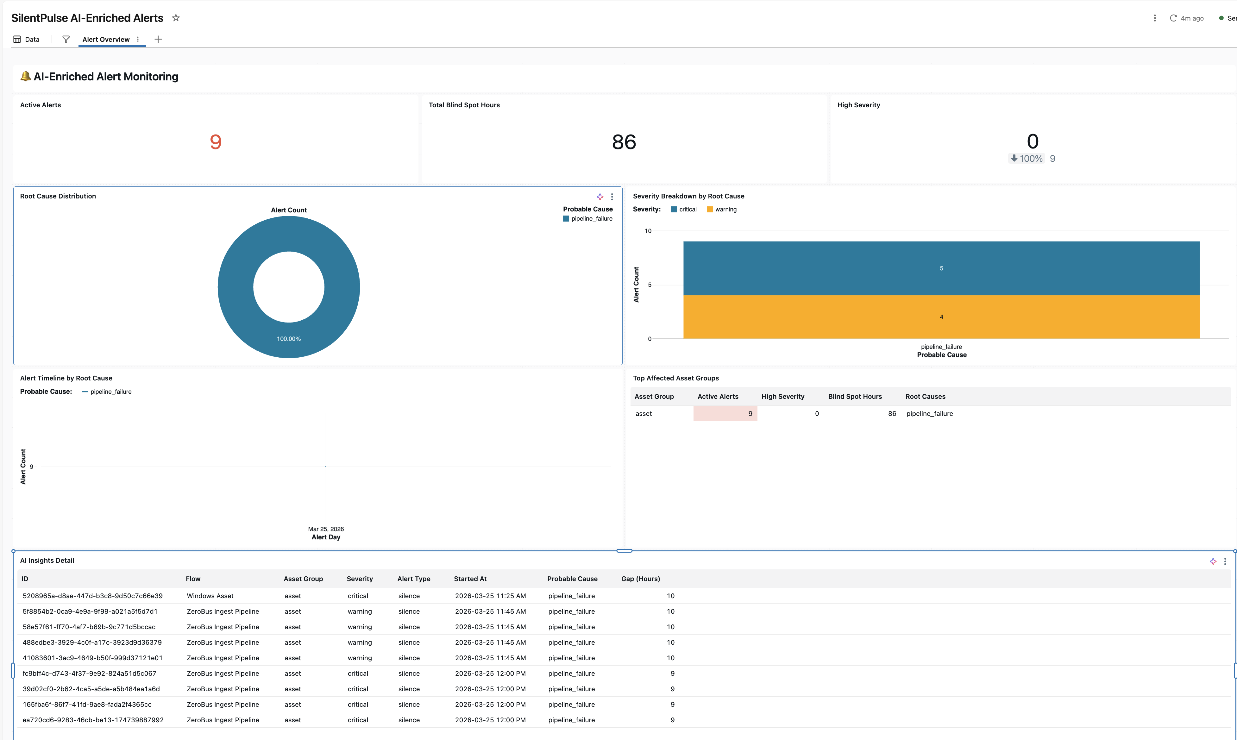Add a new page with plus icon
Image resolution: width=1237 pixels, height=740 pixels.
(x=158, y=39)
